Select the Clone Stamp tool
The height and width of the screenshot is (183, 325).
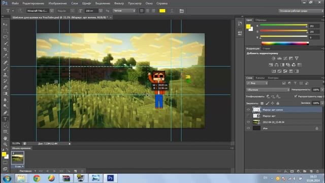pos(5,75)
